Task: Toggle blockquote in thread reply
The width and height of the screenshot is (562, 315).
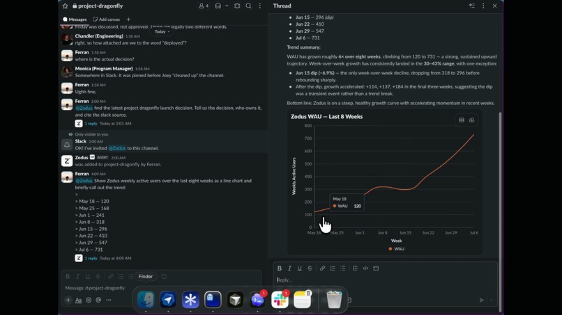Action: click(x=355, y=268)
